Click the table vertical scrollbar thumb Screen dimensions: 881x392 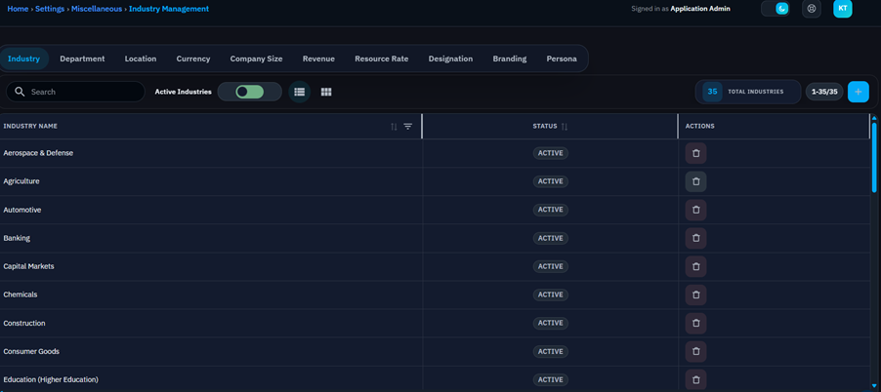[x=874, y=157]
